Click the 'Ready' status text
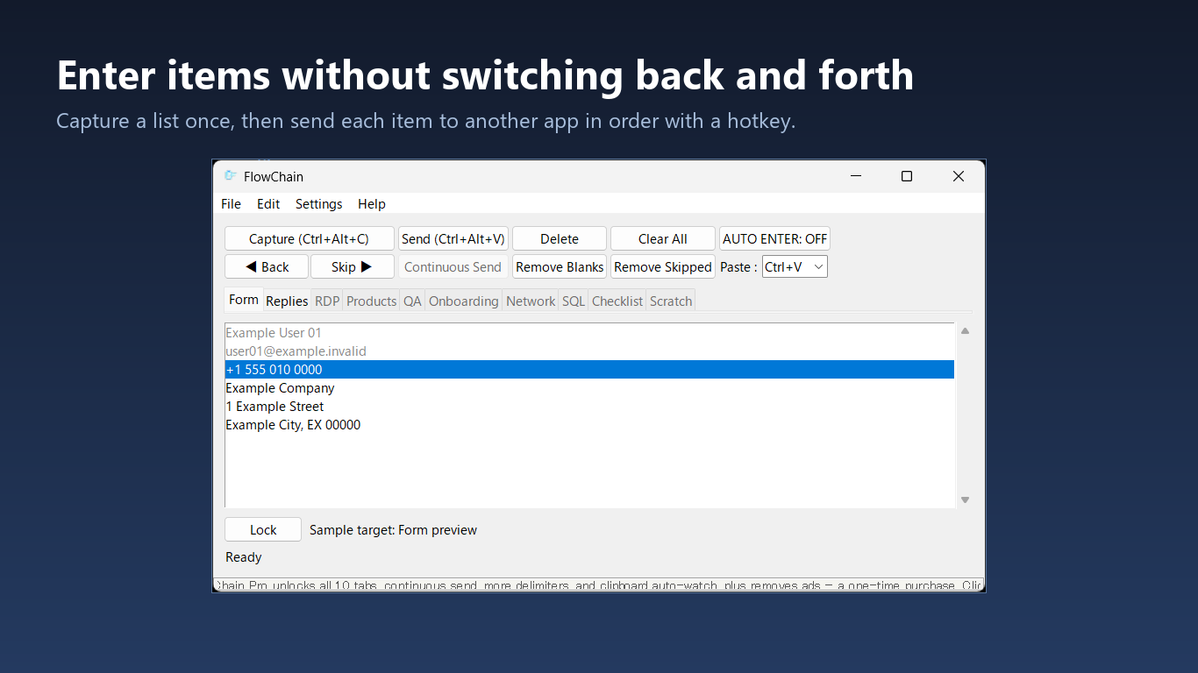1198x673 pixels. tap(244, 557)
